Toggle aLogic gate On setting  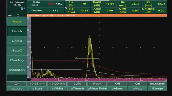click(x=17, y=86)
